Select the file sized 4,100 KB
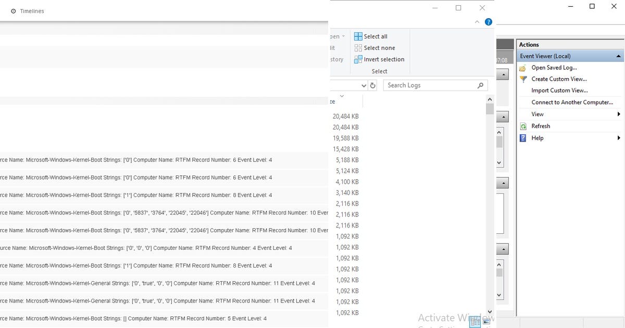Viewport: 625px width, 328px height. (x=347, y=182)
